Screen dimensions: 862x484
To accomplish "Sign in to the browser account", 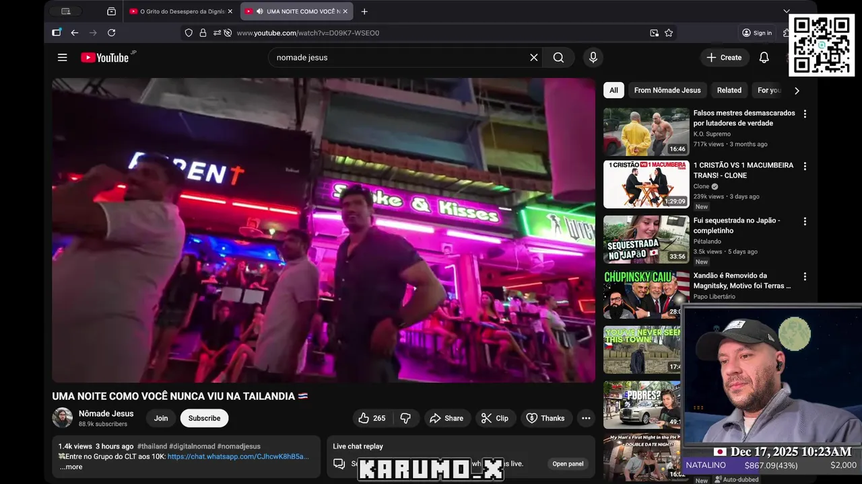I will [756, 33].
